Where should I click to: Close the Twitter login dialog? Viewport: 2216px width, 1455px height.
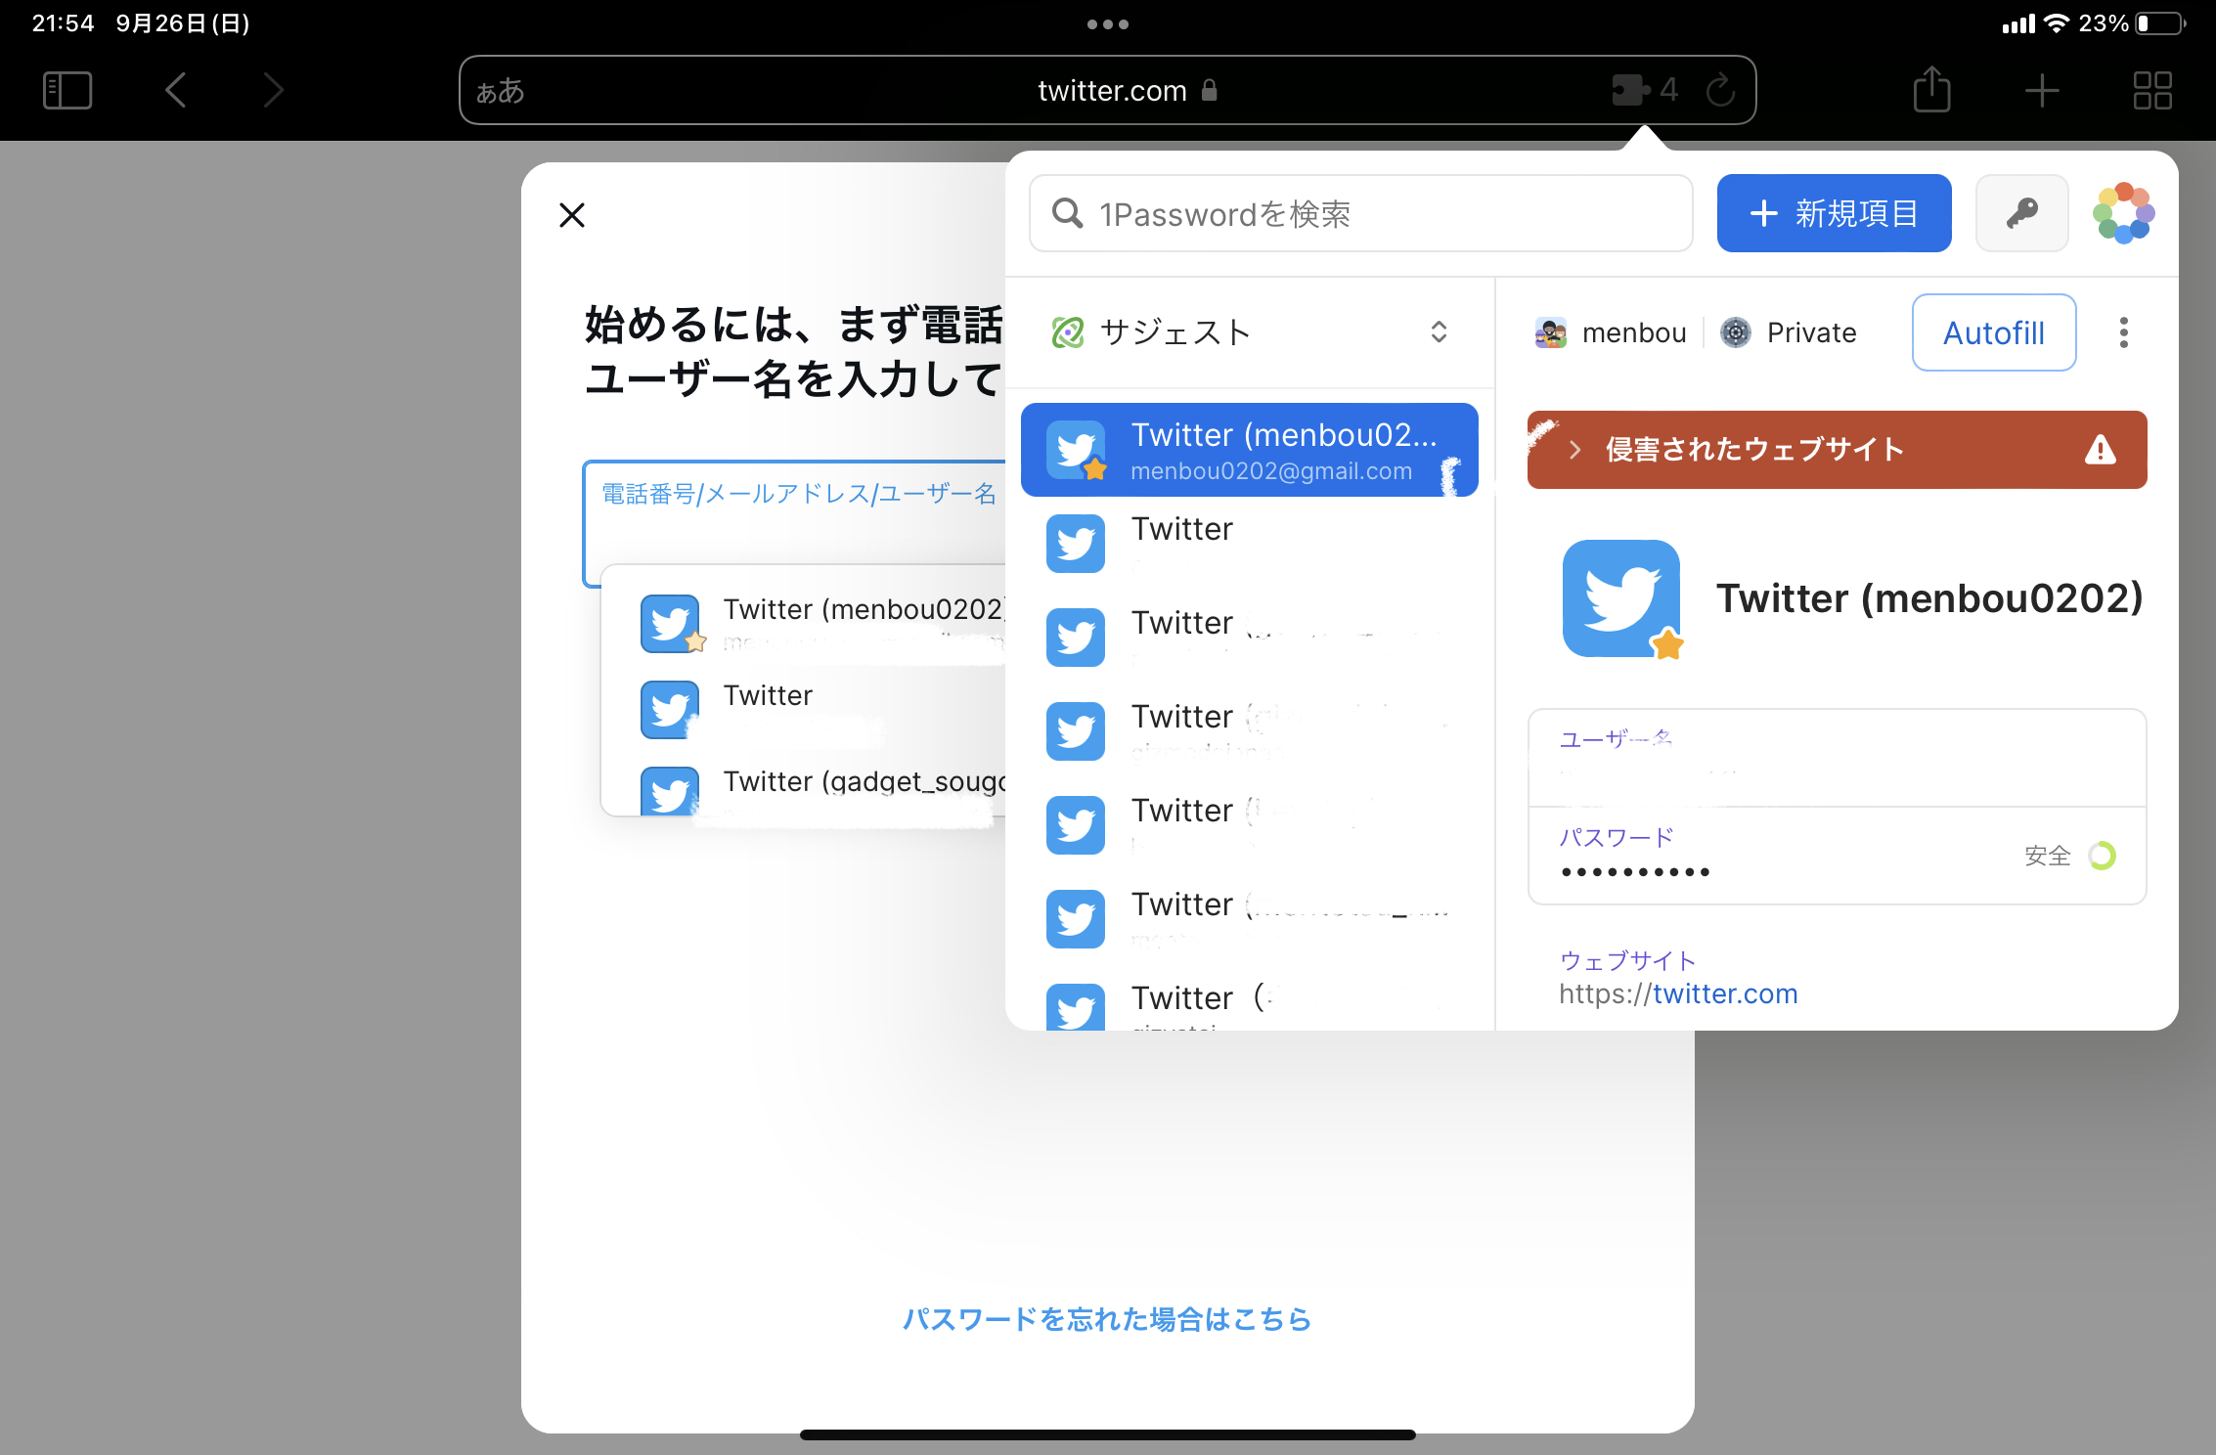click(x=572, y=215)
